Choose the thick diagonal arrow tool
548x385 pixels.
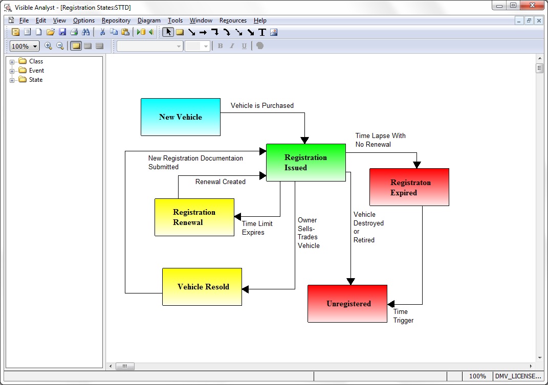(x=251, y=32)
